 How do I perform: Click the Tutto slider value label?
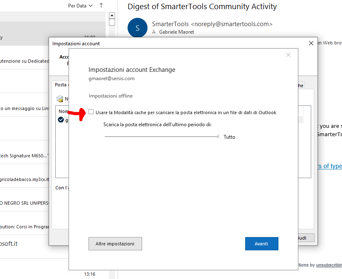pos(229,137)
